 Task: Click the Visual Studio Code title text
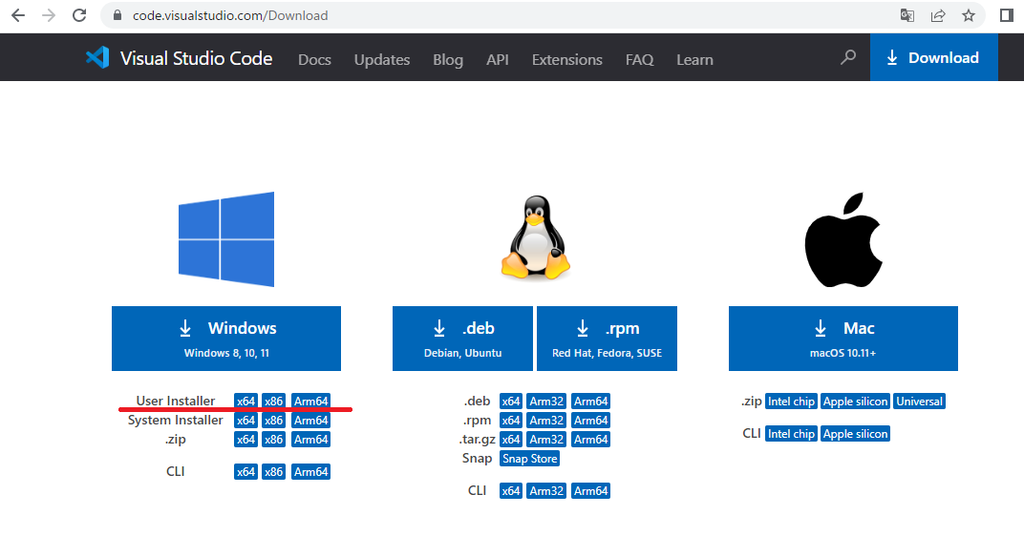point(196,58)
